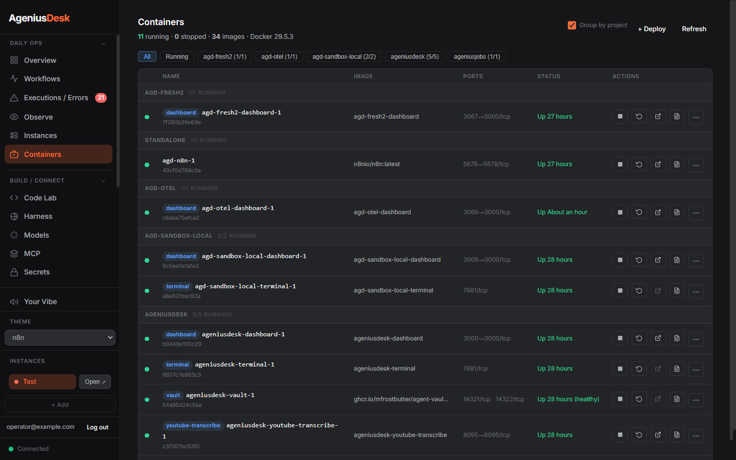
Task: Click the 14321/tcp · 14322/tcp ports cell
Action: [494, 399]
